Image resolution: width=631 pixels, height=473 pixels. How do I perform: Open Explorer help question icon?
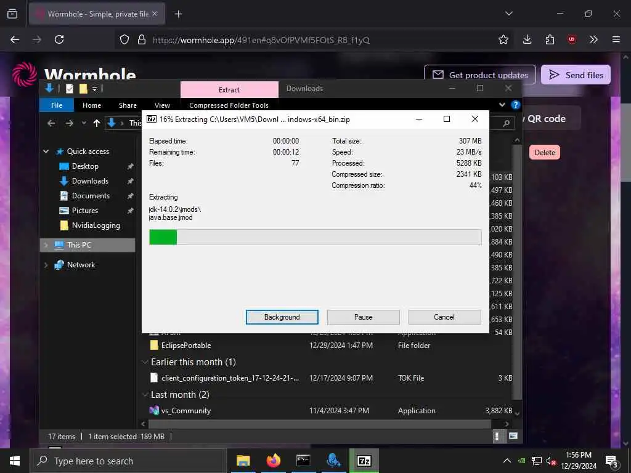tap(515, 105)
